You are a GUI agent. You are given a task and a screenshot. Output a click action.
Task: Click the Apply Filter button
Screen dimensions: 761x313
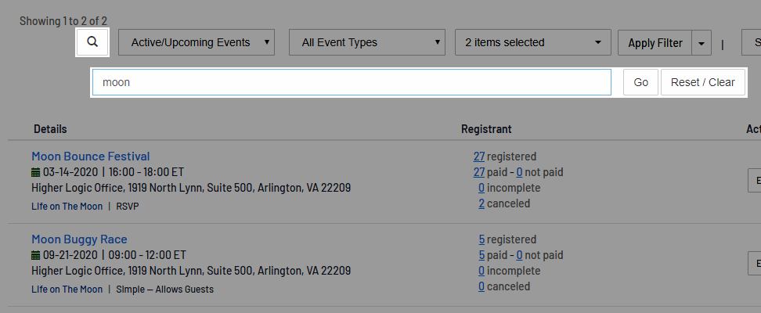coord(655,43)
